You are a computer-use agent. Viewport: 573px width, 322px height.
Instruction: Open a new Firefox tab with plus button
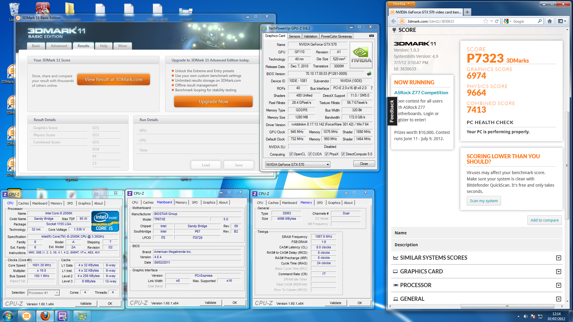(x=467, y=12)
